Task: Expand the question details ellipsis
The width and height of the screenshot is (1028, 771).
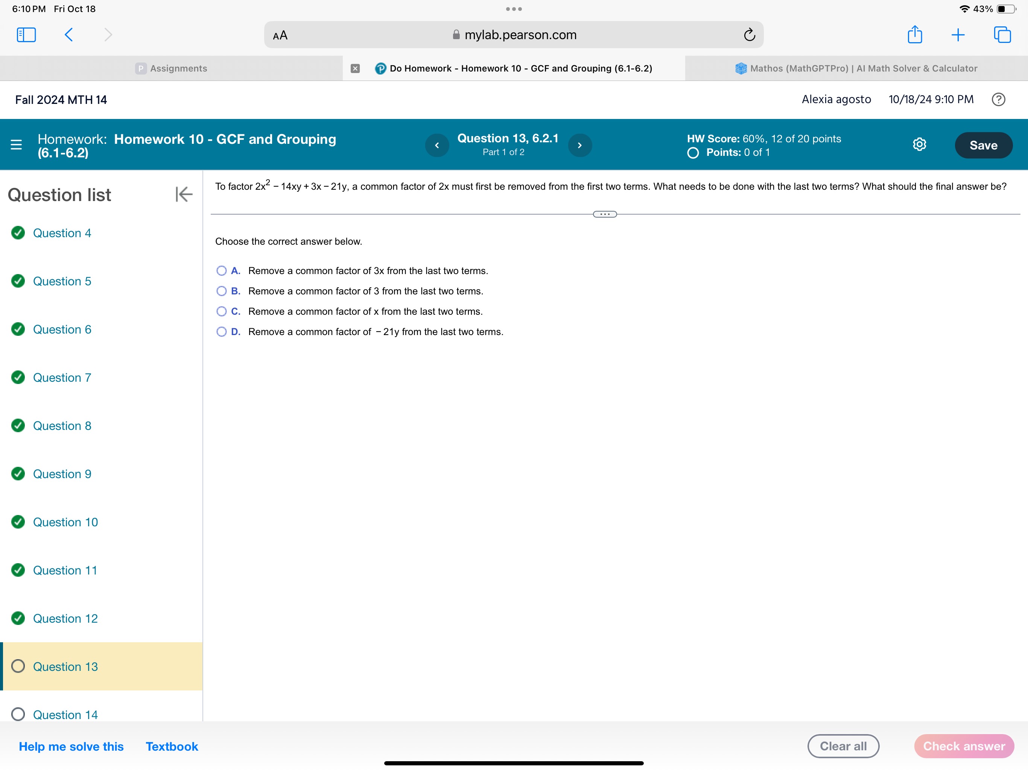Action: (x=605, y=214)
